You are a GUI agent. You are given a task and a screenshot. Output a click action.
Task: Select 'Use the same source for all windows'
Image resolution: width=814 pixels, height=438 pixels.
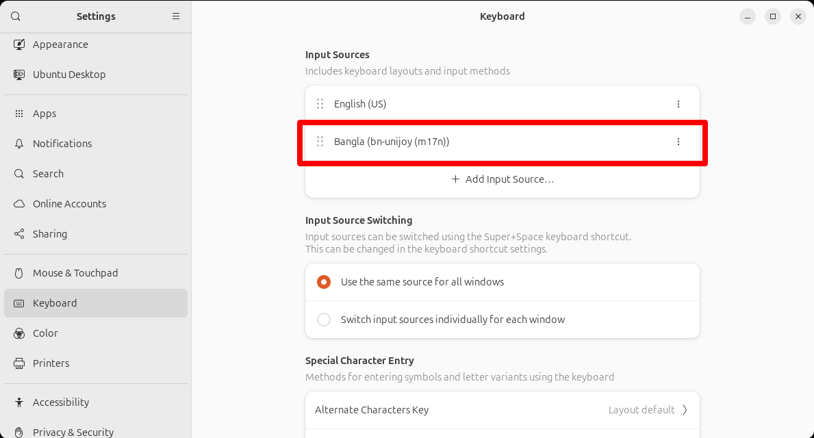click(x=323, y=281)
